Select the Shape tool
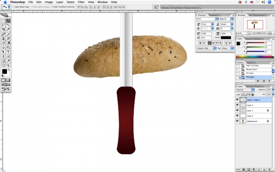 click(x=8, y=56)
